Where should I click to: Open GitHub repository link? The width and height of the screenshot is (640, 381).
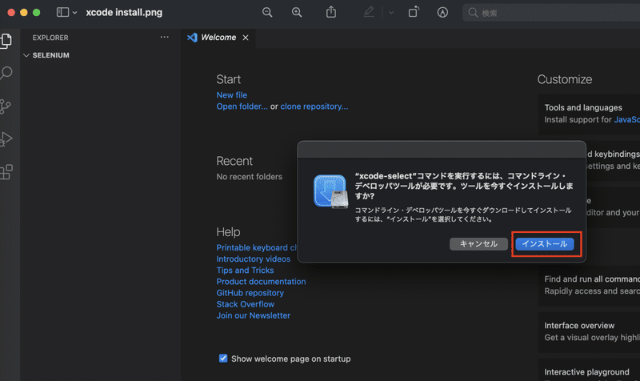point(250,293)
